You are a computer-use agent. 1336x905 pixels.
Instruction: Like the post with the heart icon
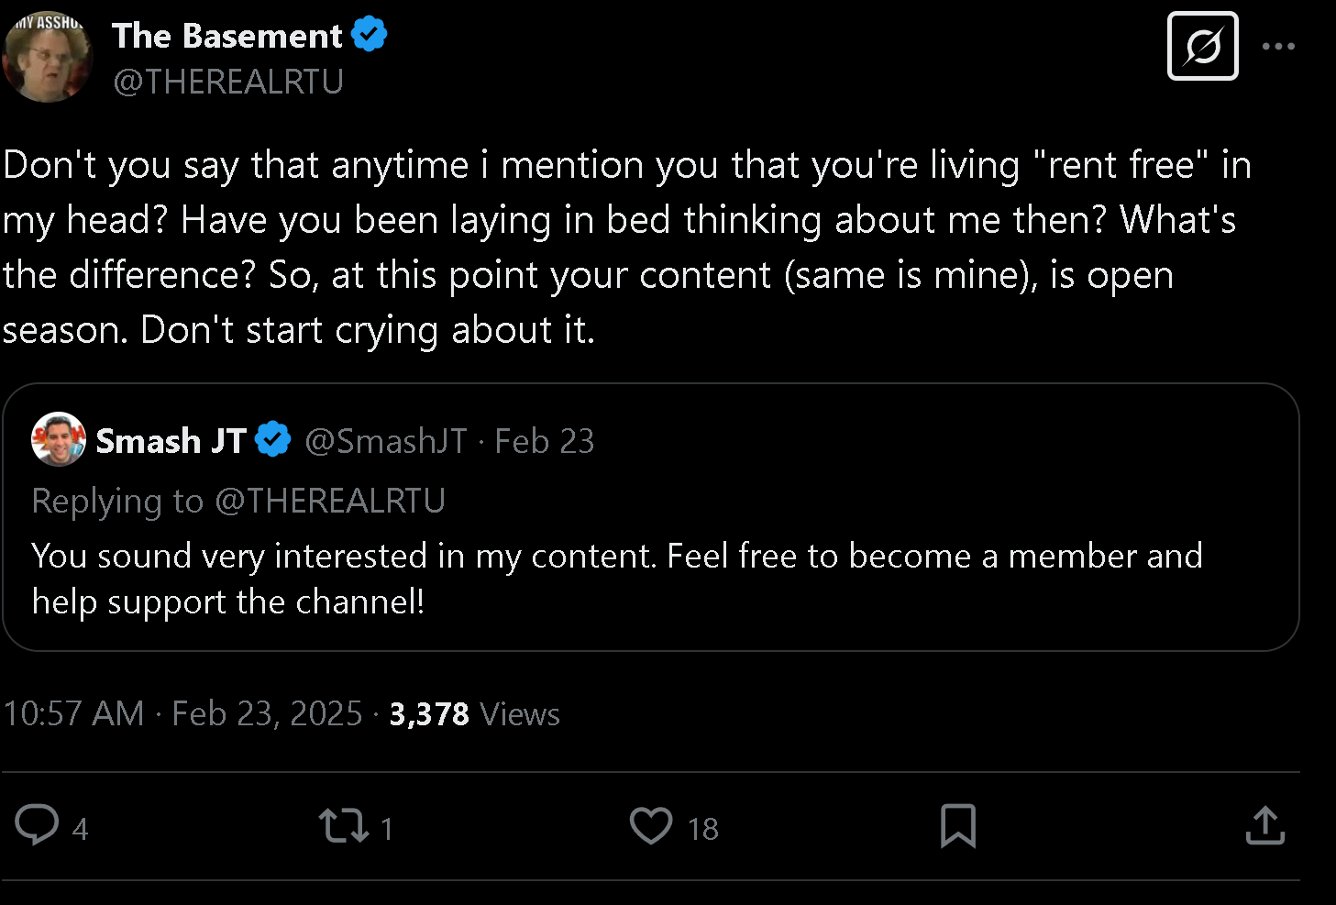click(651, 825)
